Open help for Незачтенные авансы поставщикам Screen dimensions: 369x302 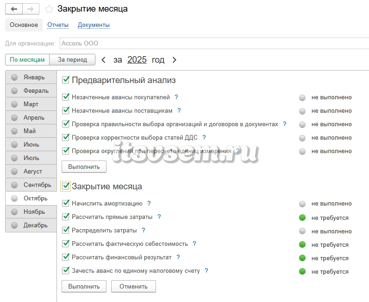tap(179, 110)
